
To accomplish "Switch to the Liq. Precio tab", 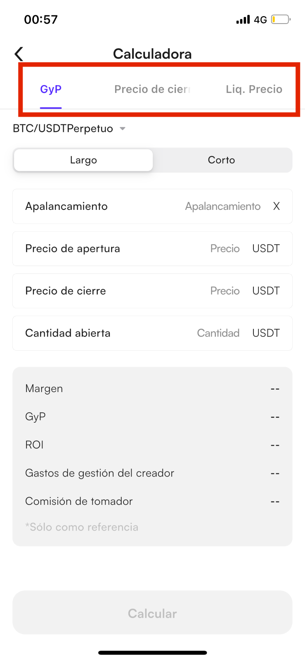I will [x=254, y=89].
